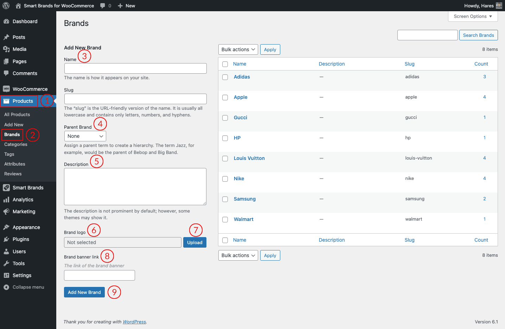Viewport: 505px width, 329px height.
Task: Click the WordPress logo icon
Action: [x=6, y=6]
